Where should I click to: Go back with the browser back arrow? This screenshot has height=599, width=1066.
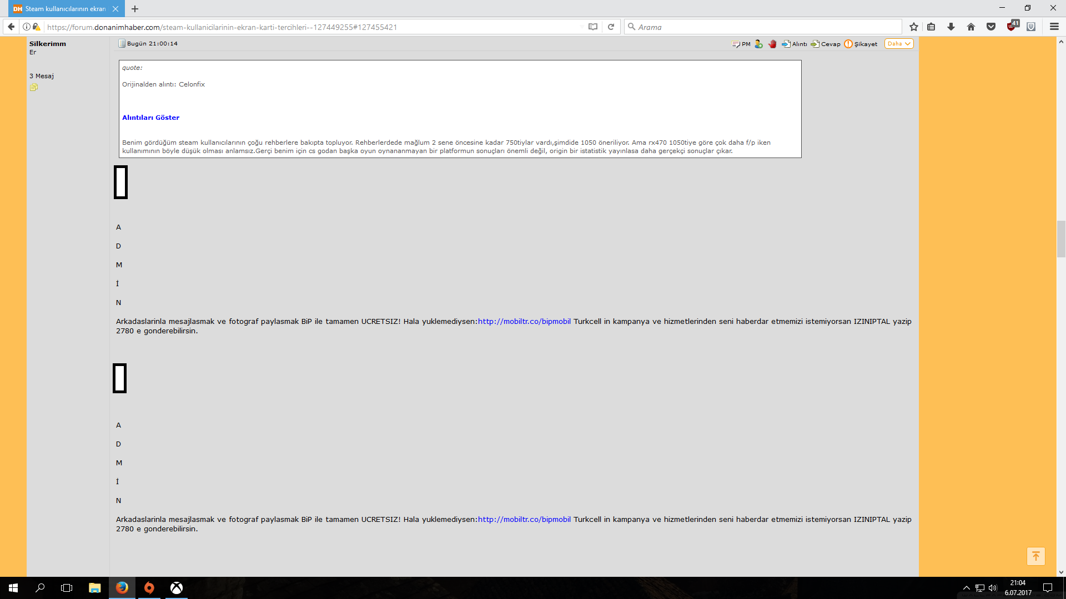[11, 27]
